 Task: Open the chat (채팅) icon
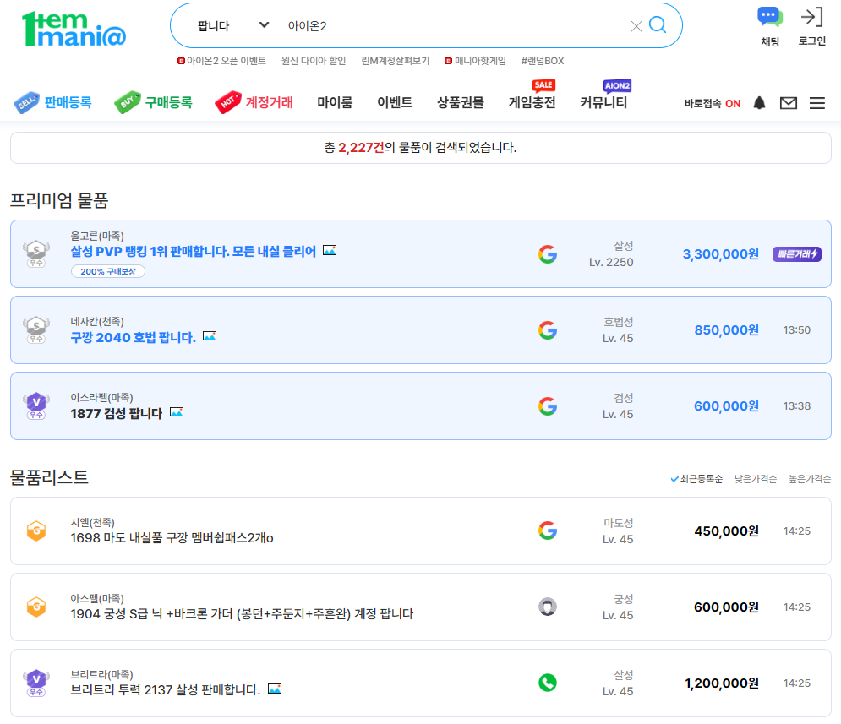click(x=770, y=17)
